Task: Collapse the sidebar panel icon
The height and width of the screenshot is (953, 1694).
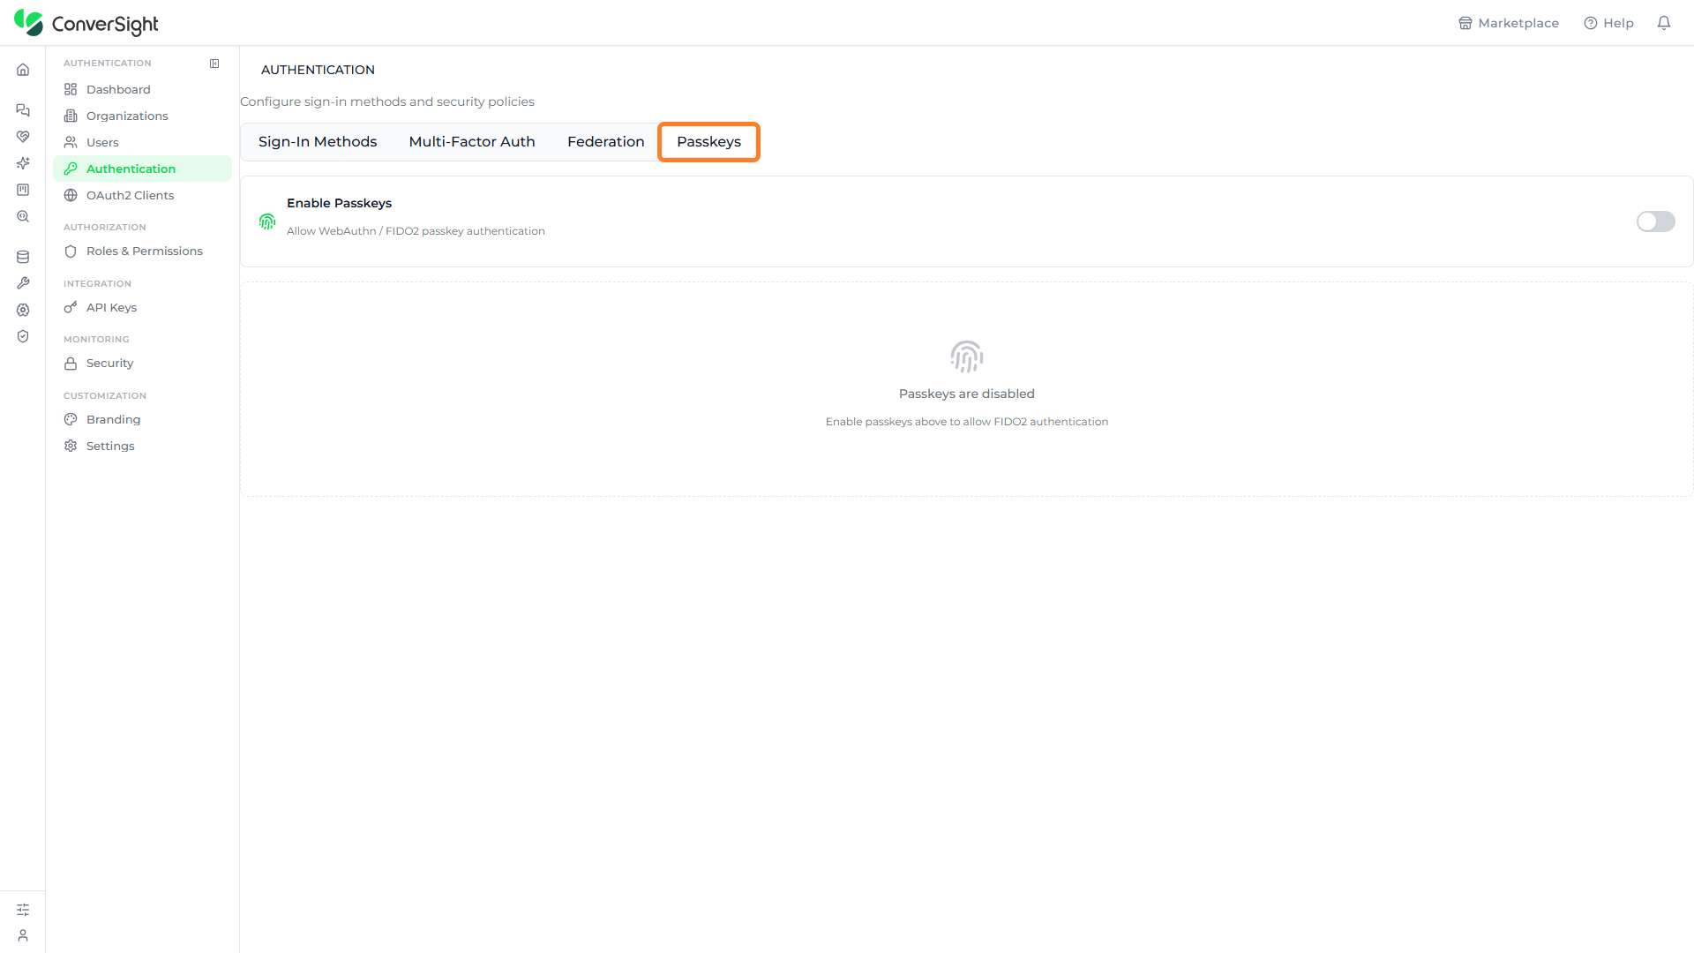Action: click(x=214, y=64)
